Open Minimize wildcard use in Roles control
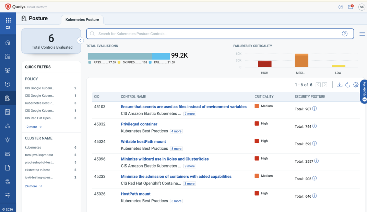The image size is (367, 212). coord(165,159)
